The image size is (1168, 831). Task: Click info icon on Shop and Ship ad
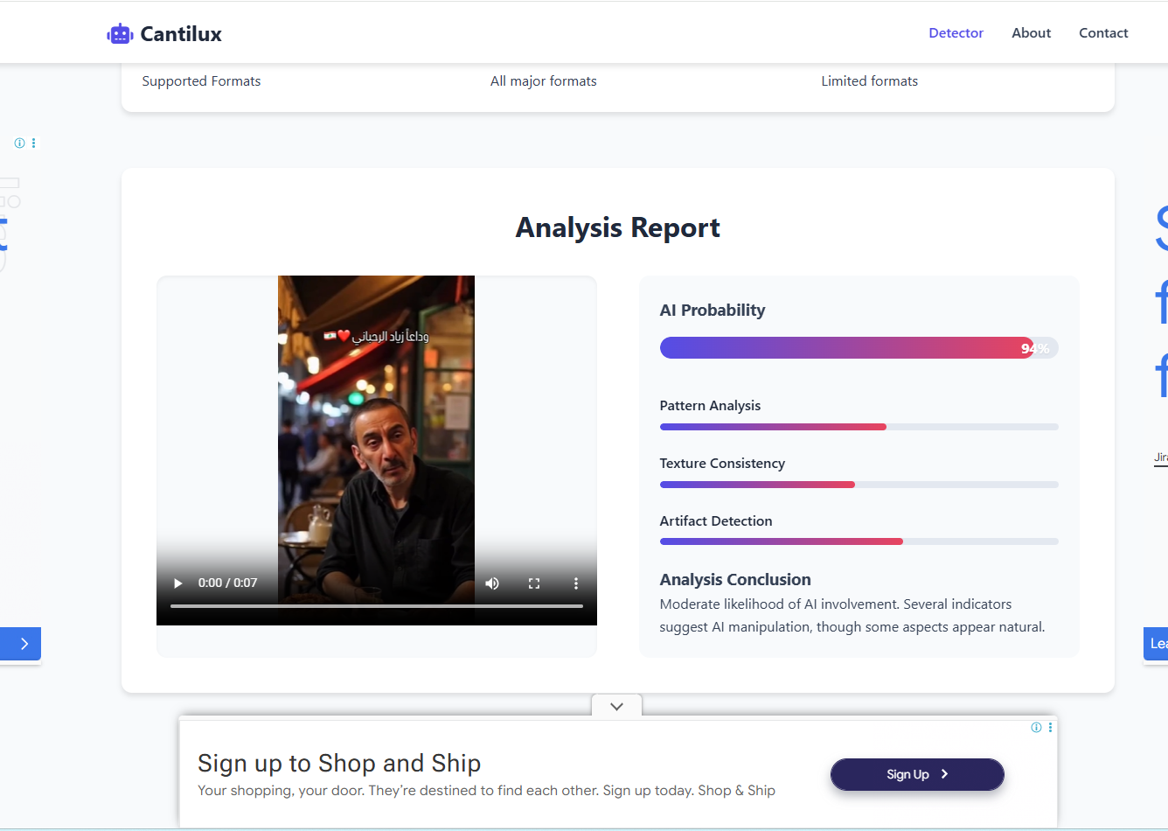click(x=1036, y=728)
